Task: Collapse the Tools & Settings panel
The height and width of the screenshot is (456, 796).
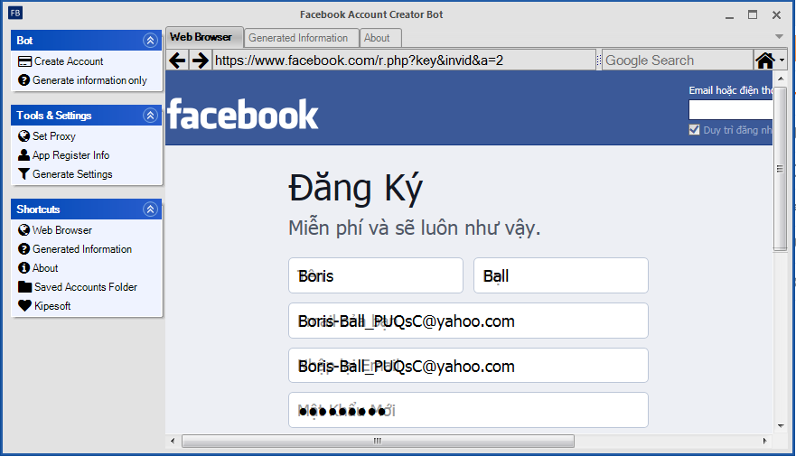Action: click(150, 116)
